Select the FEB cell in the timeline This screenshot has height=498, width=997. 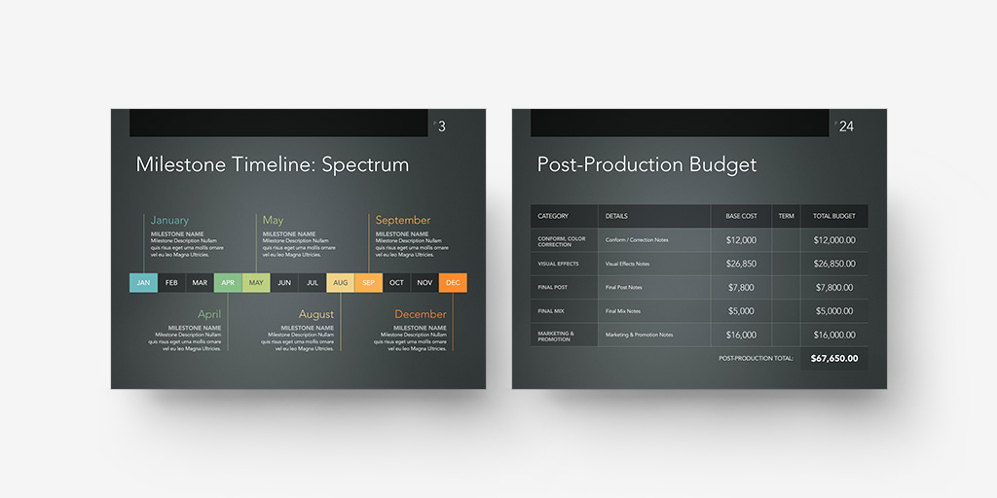[x=171, y=283]
